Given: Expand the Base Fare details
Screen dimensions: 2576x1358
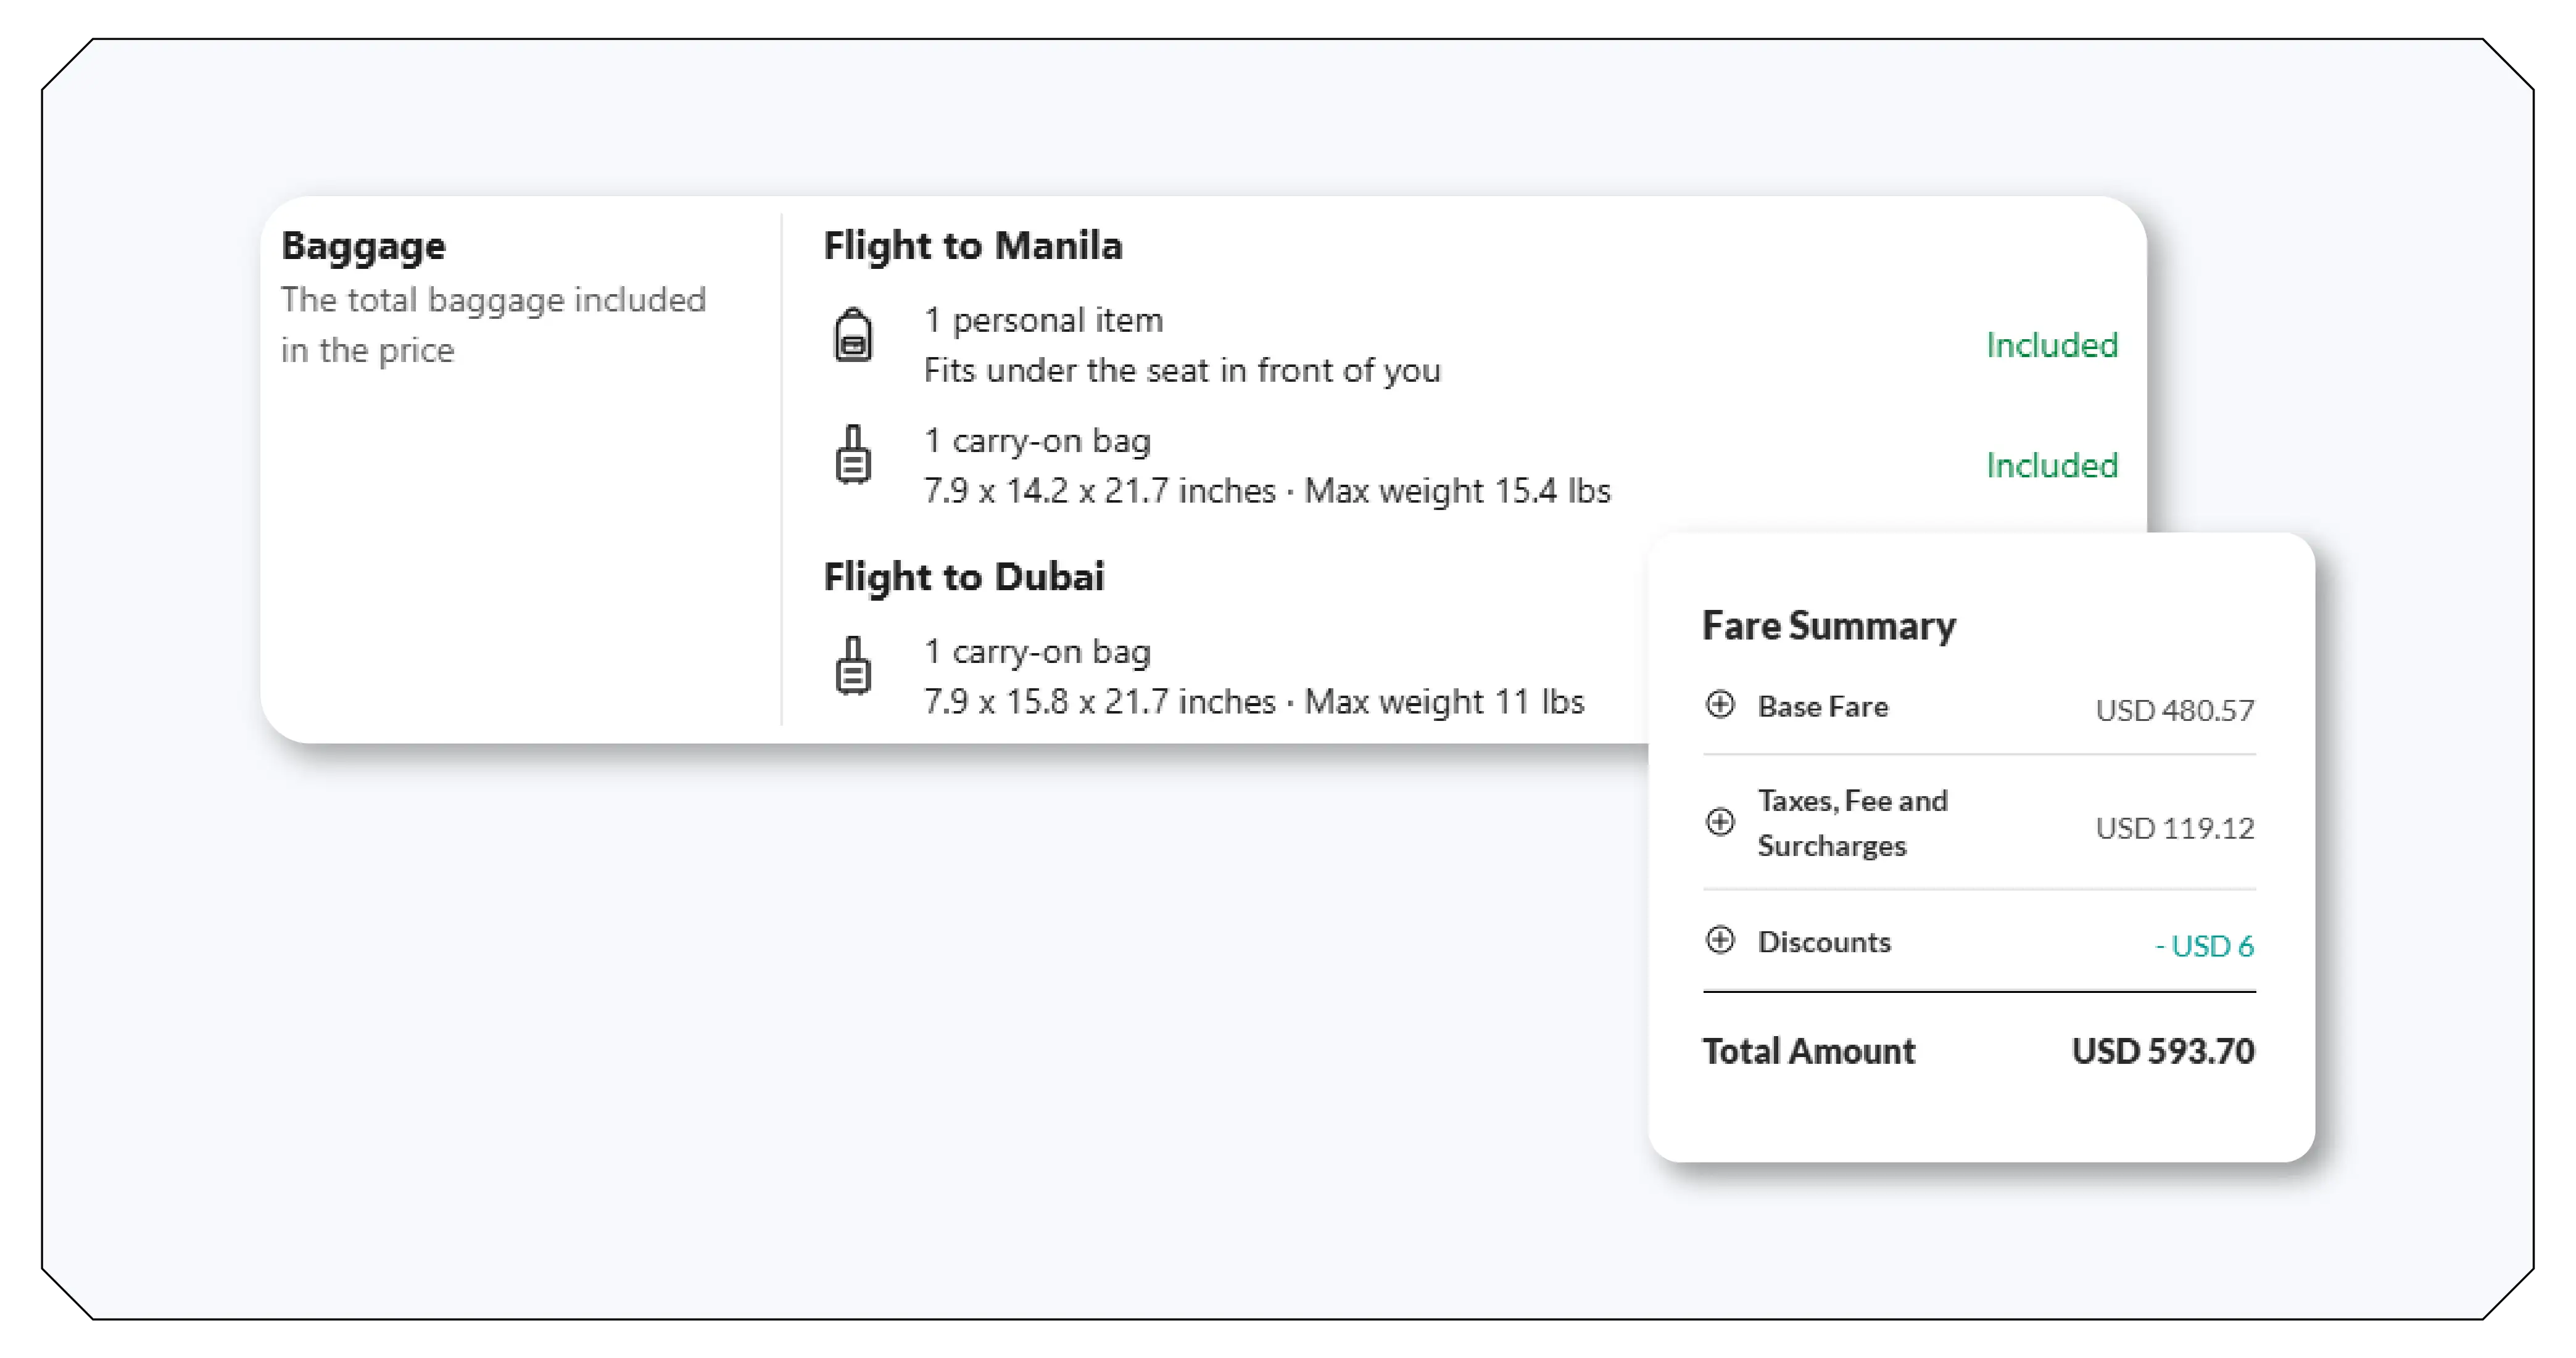Looking at the screenshot, I should 1720,707.
